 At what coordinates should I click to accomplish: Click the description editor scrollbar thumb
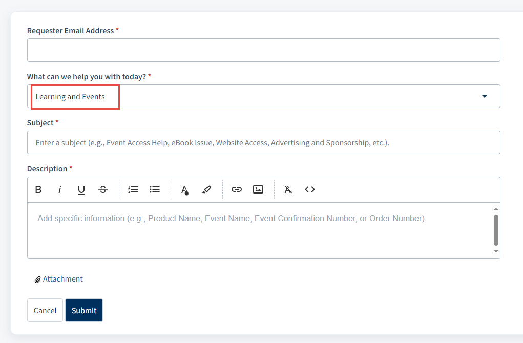[x=496, y=230]
